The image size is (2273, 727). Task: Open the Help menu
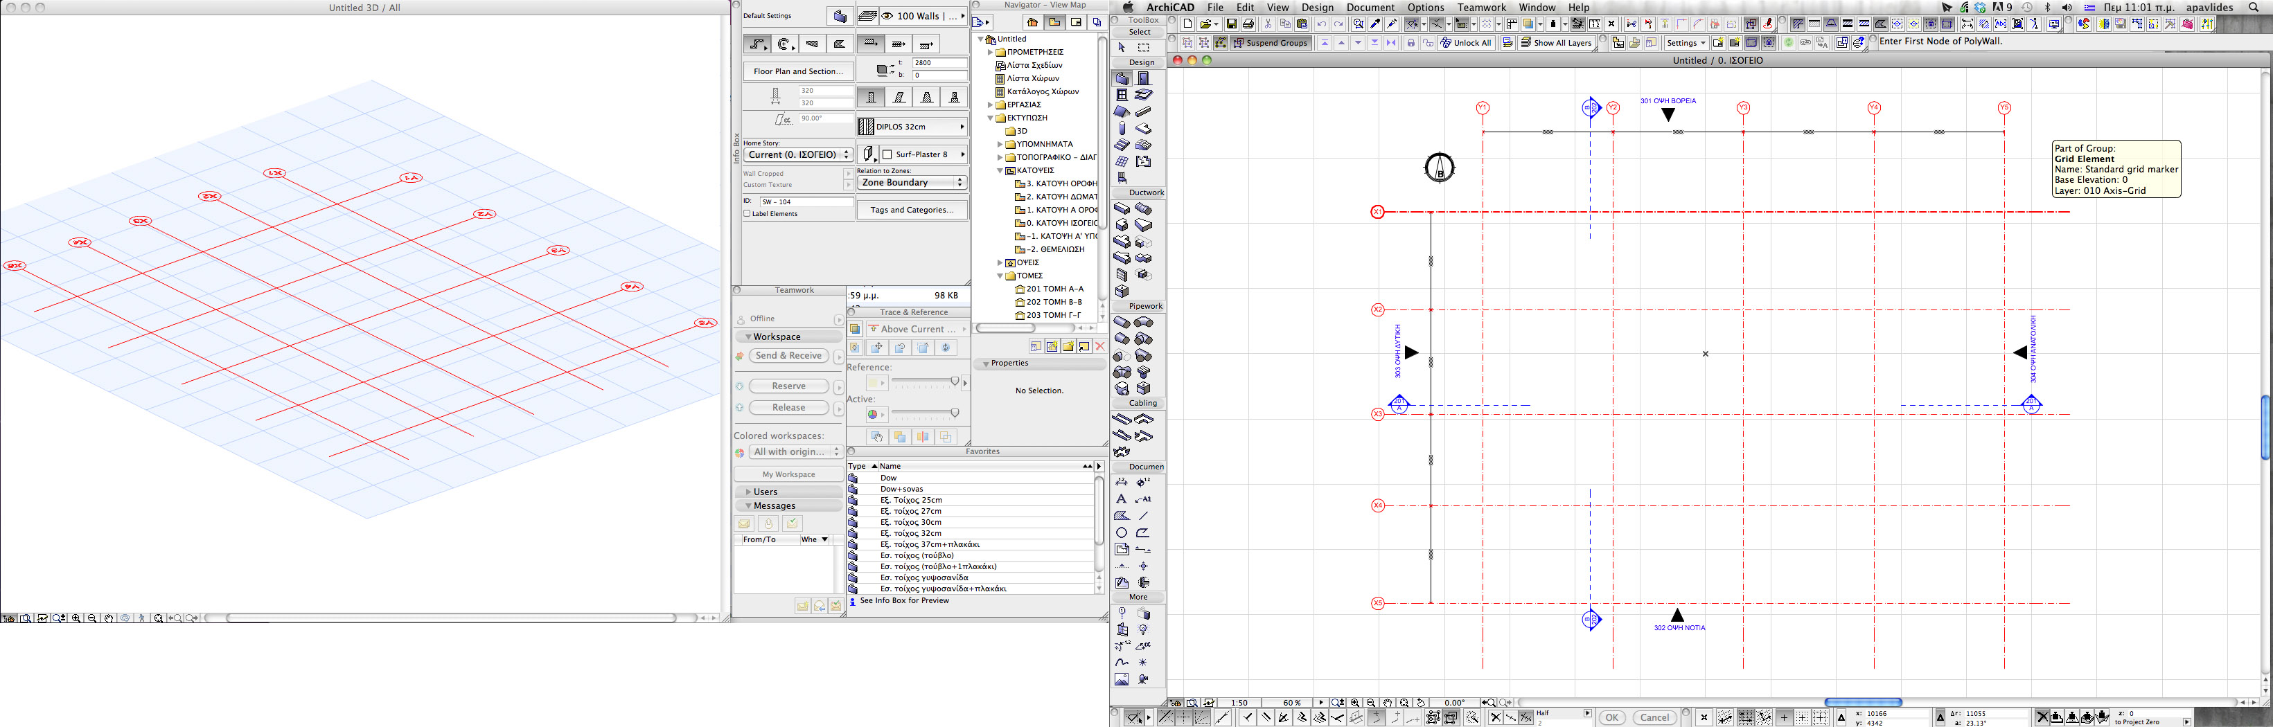tap(1579, 7)
